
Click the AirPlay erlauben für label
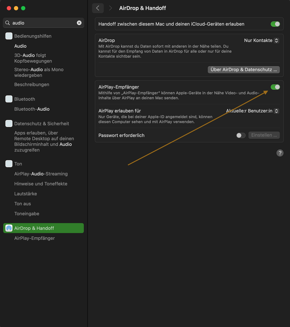(x=119, y=111)
